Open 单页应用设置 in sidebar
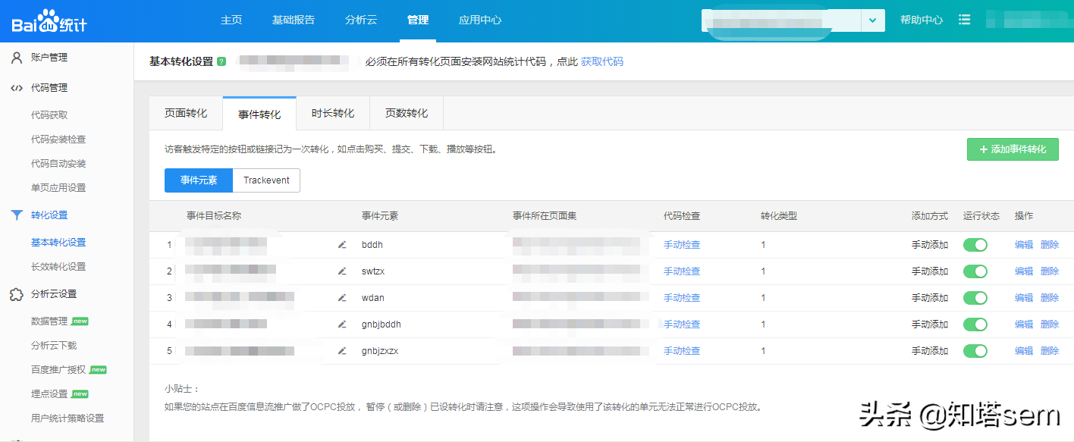This screenshot has height=442, width=1074. 58,188
